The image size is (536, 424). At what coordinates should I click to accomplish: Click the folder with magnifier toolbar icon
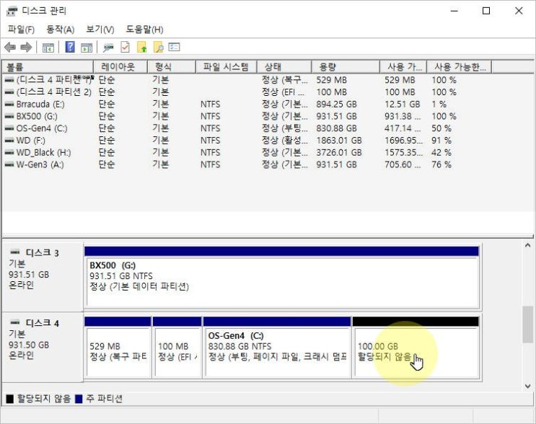click(159, 47)
